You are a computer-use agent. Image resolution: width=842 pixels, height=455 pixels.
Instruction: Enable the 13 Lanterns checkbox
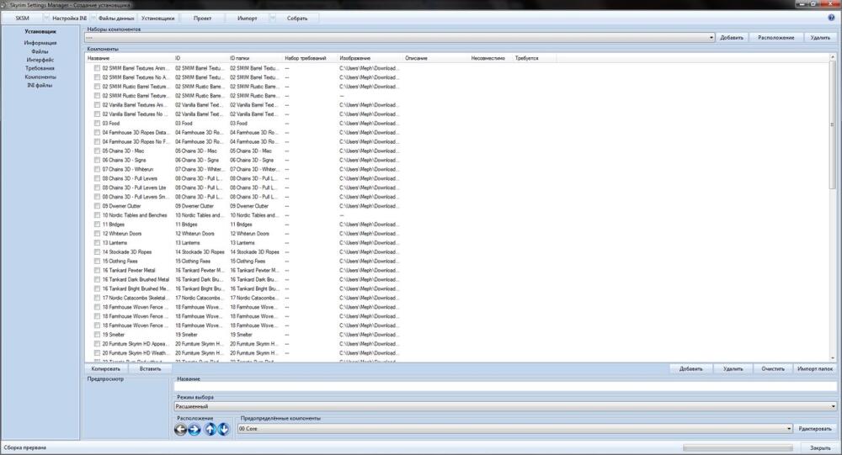point(97,242)
